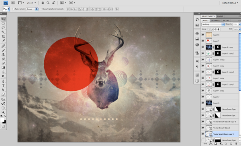Image resolution: width=241 pixels, height=146 pixels.
Task: Launch Bridge from application bar
Action: (x=13, y=3)
